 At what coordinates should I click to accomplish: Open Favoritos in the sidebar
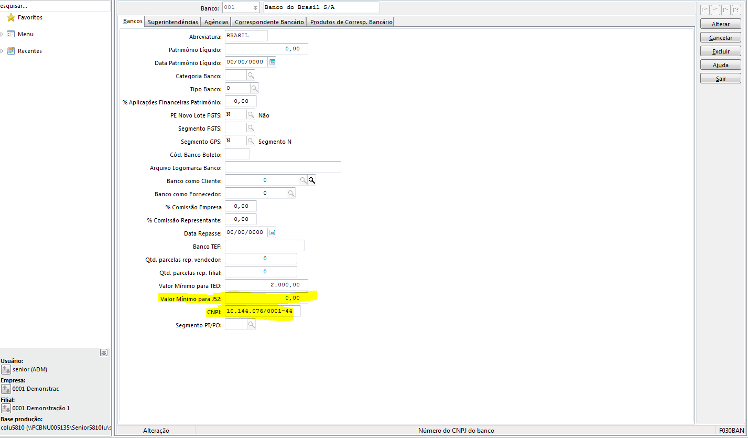tap(29, 18)
